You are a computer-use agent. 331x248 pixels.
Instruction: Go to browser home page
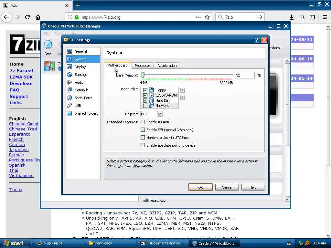38,17
